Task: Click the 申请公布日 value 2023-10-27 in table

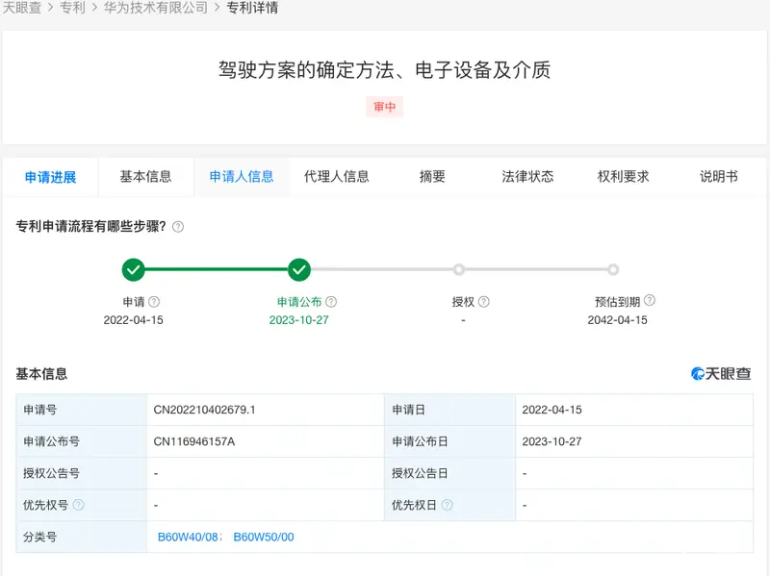Action: tap(552, 441)
